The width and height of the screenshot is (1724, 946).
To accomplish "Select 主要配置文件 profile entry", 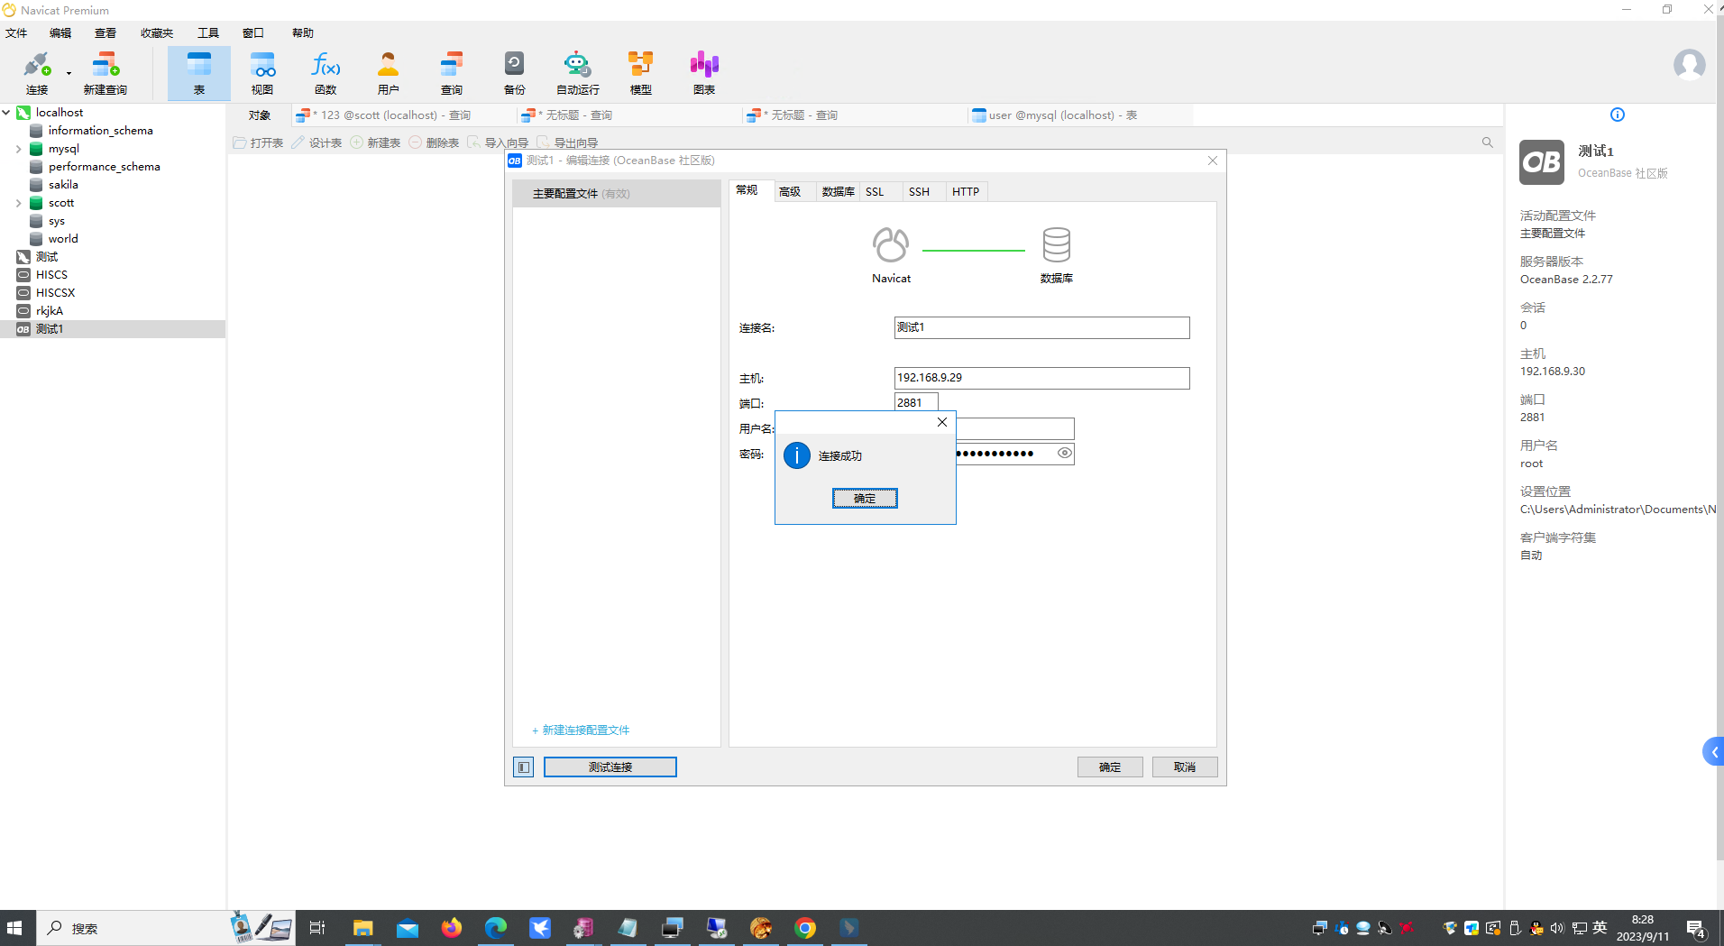I will [617, 194].
